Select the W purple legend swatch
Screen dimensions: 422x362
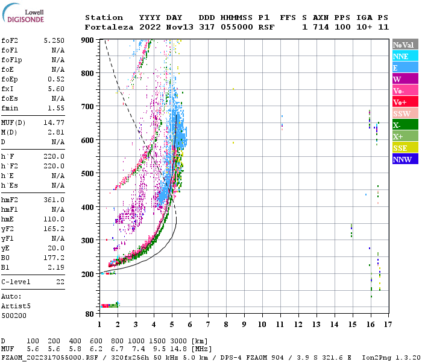405,78
